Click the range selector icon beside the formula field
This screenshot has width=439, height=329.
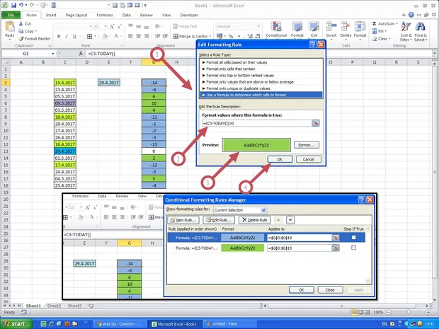pos(316,123)
